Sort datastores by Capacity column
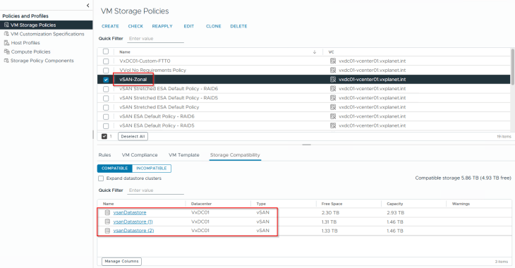The width and height of the screenshot is (515, 268). 395,204
